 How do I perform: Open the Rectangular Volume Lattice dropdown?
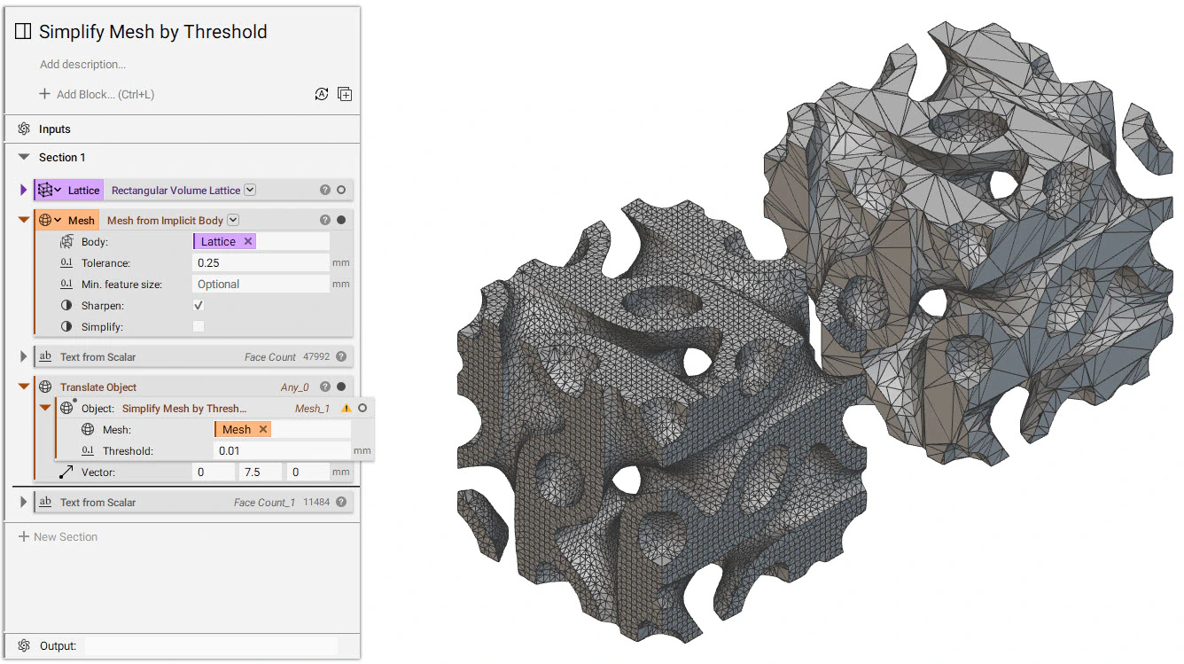[249, 190]
